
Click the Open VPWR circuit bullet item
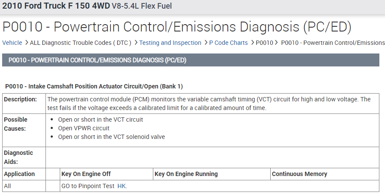(x=84, y=128)
